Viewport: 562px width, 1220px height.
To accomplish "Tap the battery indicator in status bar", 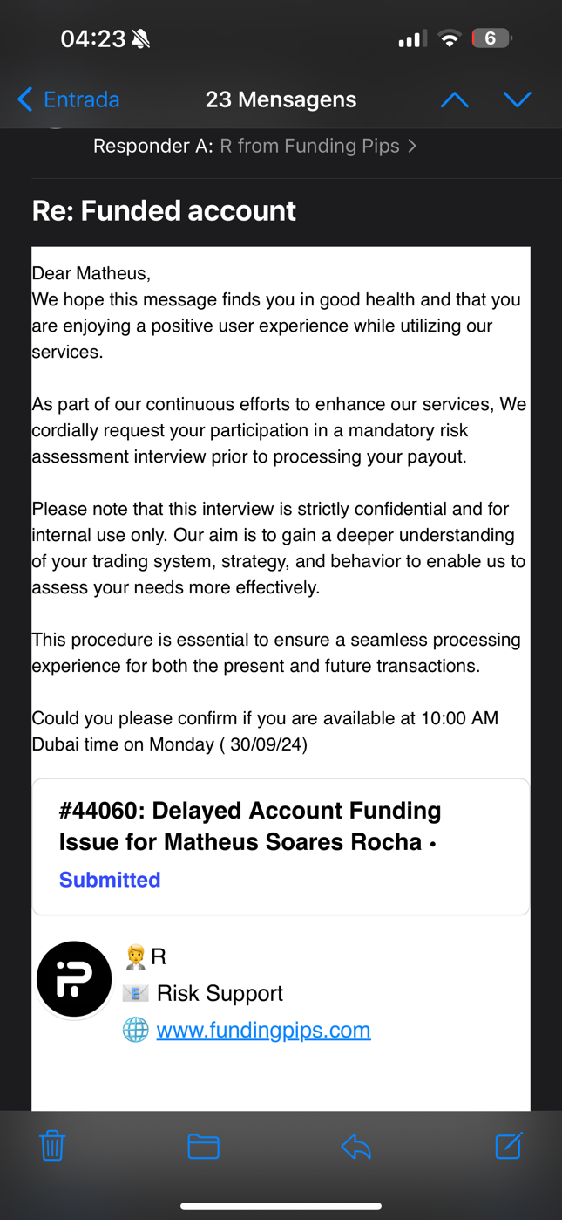I will 491,38.
